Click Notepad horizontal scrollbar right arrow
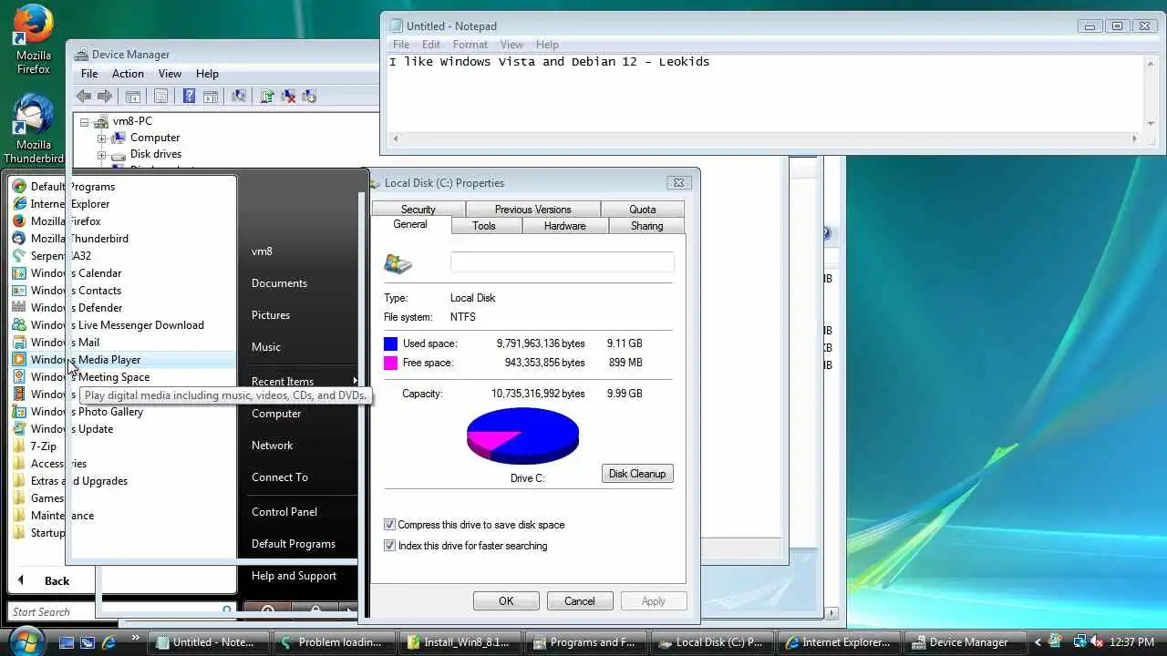The image size is (1167, 656). coord(1134,138)
